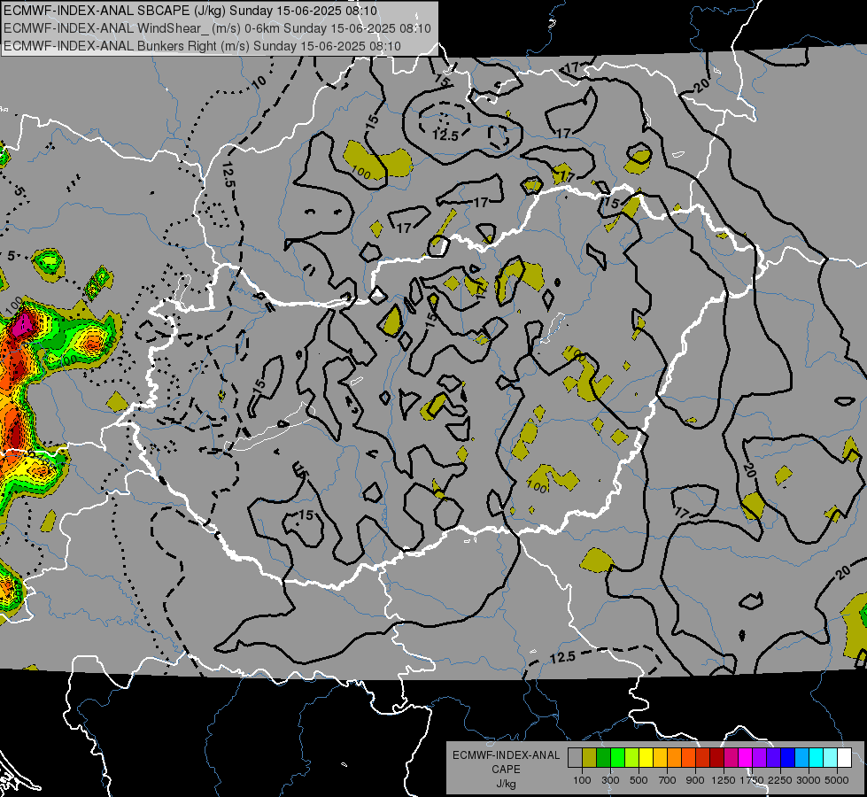Select the WindShear_ (m/s) 0-6km header line
Viewport: 867px width, 797px height.
pos(217,28)
